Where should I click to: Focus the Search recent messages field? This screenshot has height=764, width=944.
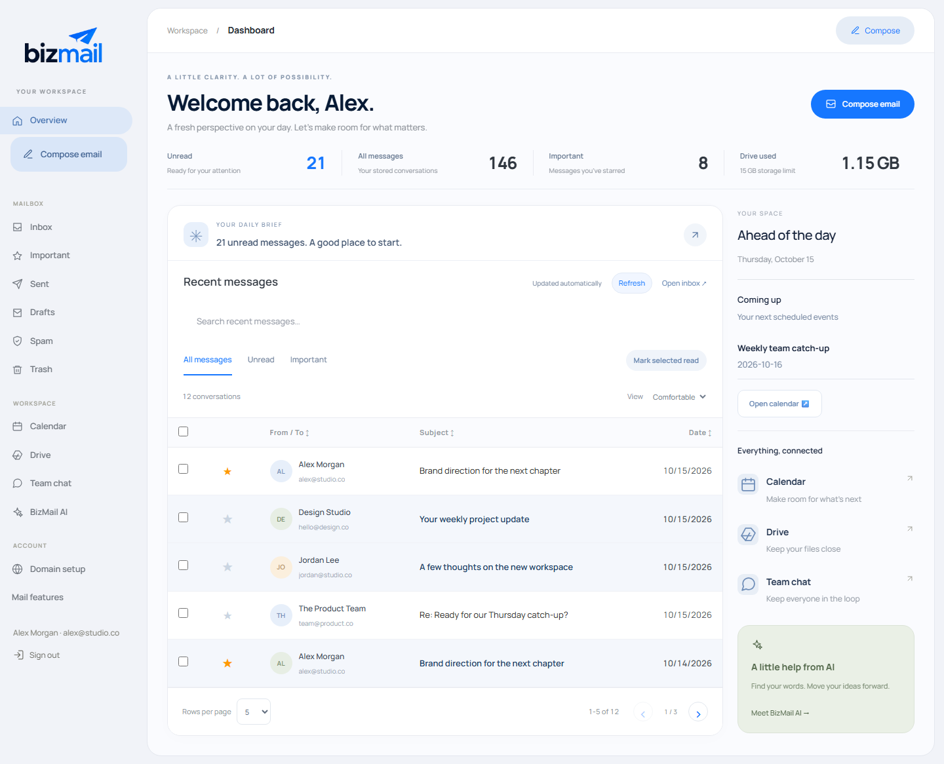(445, 322)
